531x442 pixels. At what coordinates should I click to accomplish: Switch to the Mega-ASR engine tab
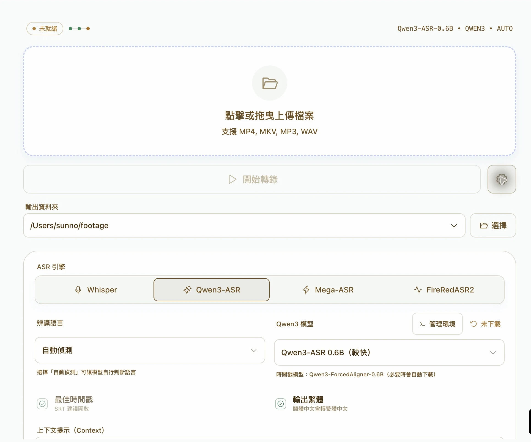pyautogui.click(x=328, y=290)
